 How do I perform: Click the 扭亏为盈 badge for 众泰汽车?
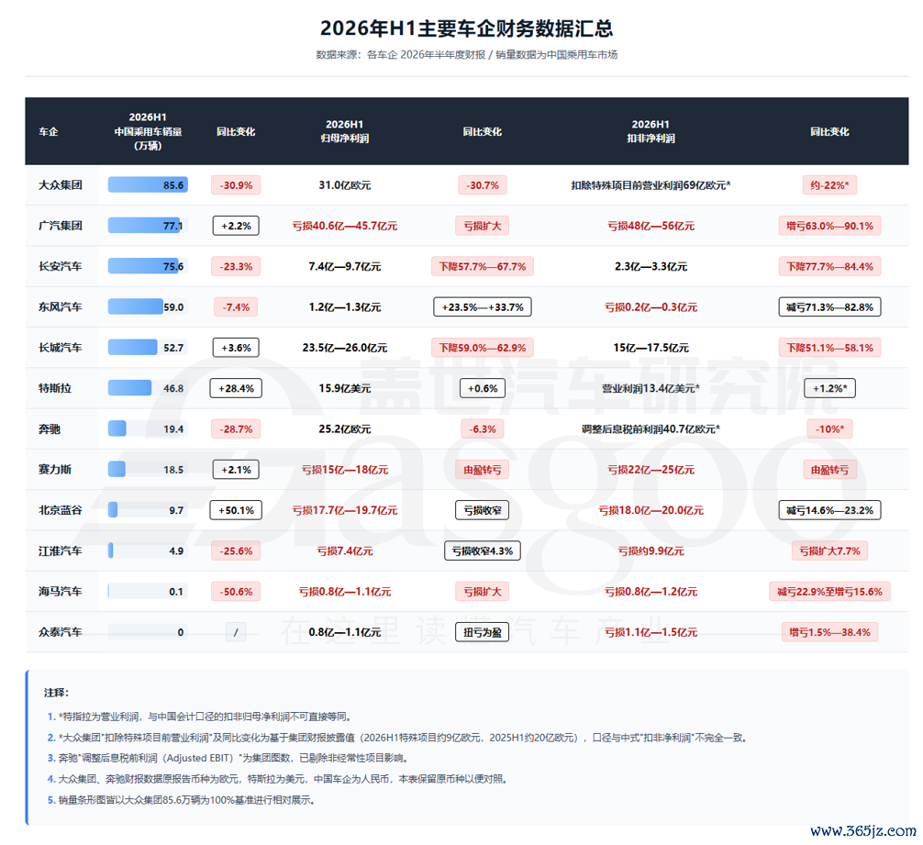pyautogui.click(x=482, y=632)
